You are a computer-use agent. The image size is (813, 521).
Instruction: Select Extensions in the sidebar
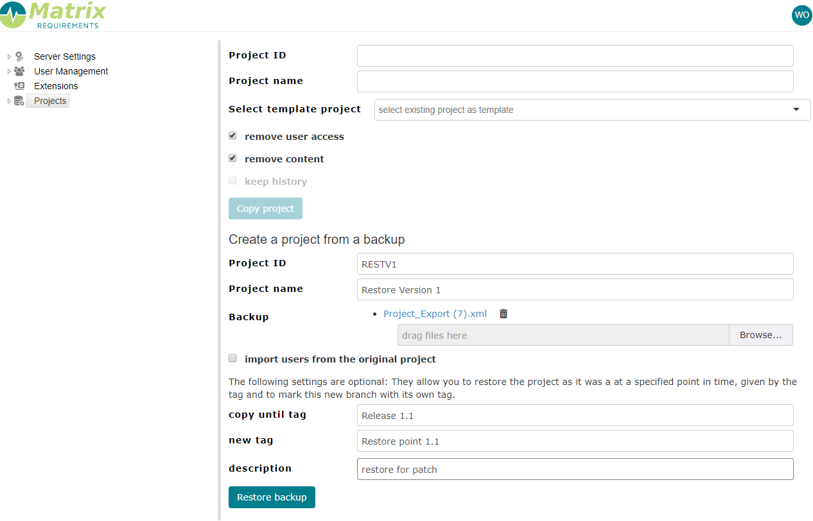pos(56,86)
